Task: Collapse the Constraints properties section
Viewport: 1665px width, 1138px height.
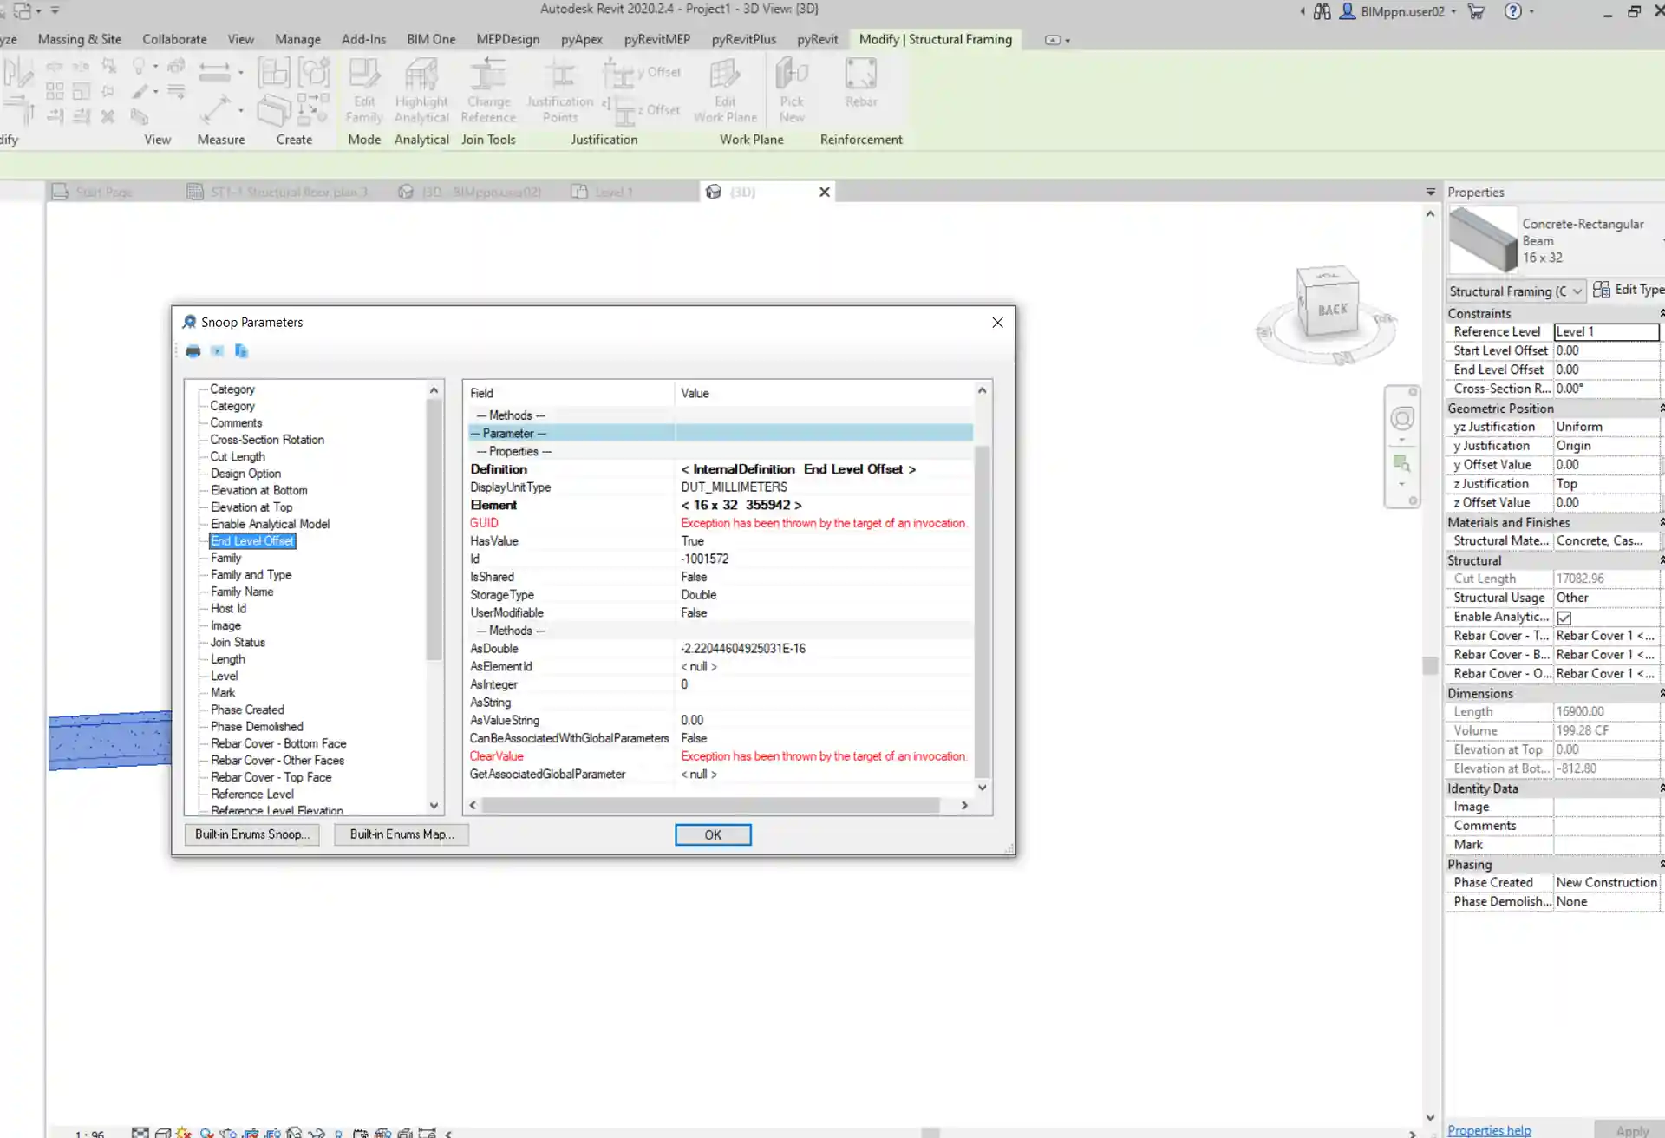Action: tap(1660, 313)
